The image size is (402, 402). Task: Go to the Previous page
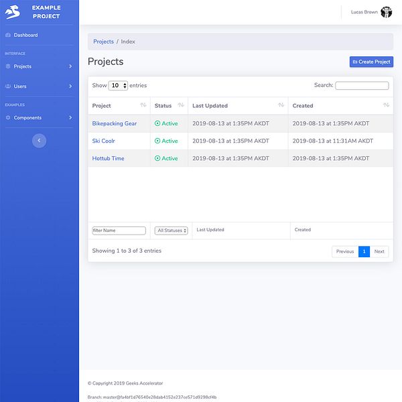point(345,251)
